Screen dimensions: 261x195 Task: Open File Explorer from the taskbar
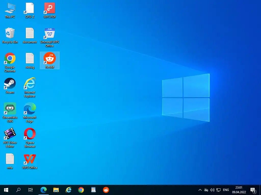pyautogui.click(x=56, y=190)
